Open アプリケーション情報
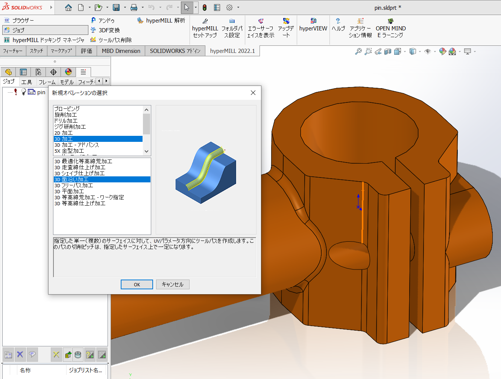The width and height of the screenshot is (501, 379). point(360,29)
